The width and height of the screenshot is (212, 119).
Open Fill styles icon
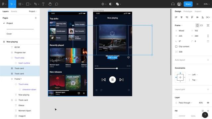pyautogui.click(x=202, y=111)
